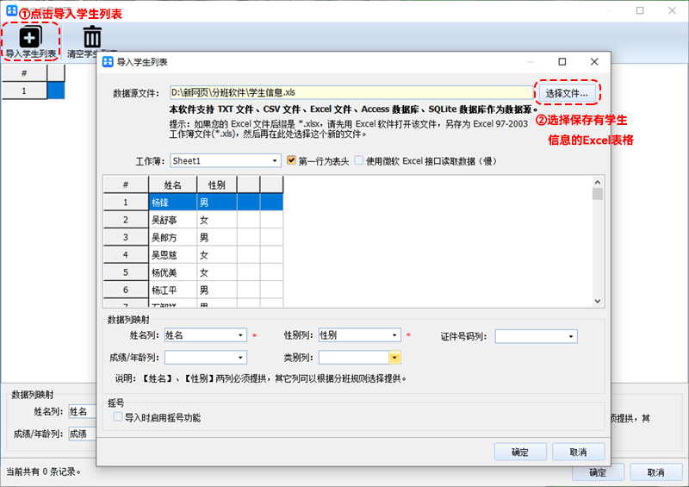Open the 类别列 dropdown arrow
The width and height of the screenshot is (689, 487).
click(x=395, y=357)
